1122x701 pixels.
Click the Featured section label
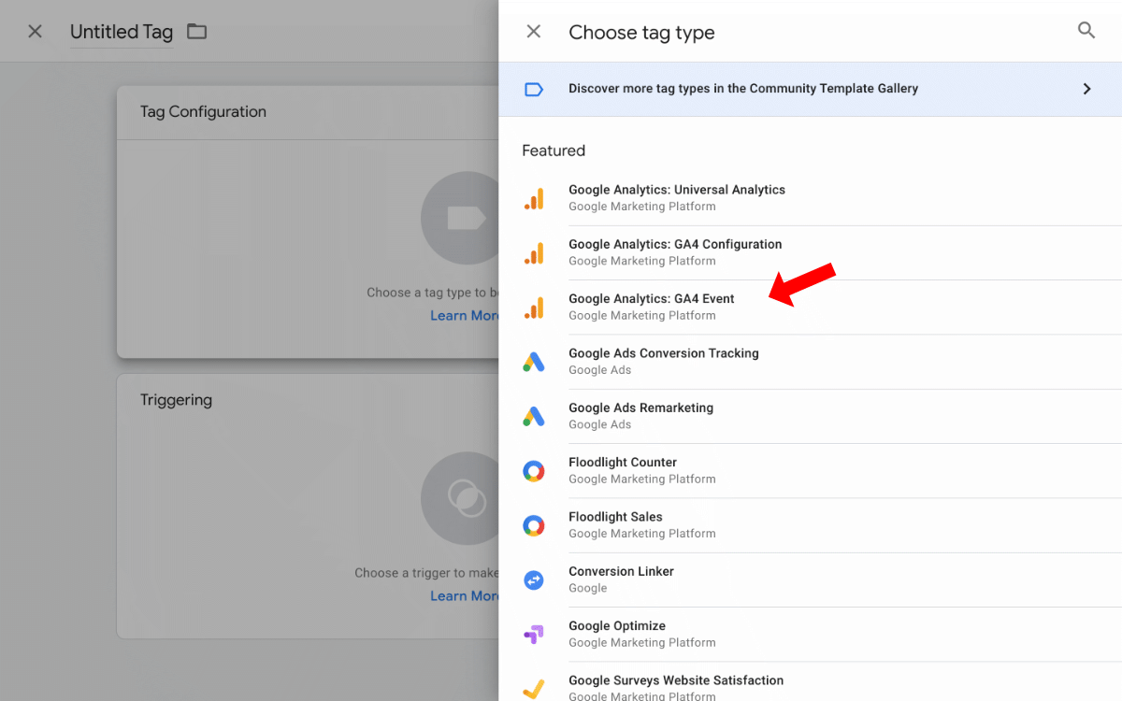554,150
